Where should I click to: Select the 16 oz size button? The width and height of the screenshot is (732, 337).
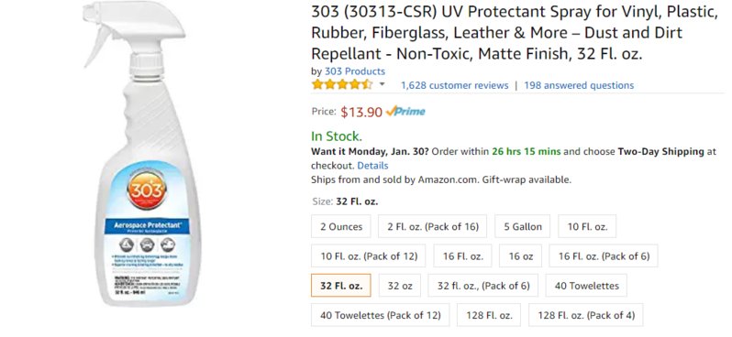tap(520, 255)
